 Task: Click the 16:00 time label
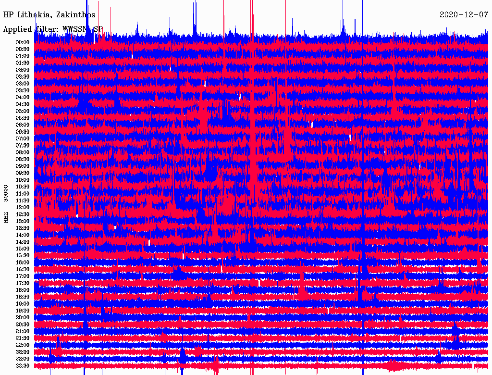23,262
